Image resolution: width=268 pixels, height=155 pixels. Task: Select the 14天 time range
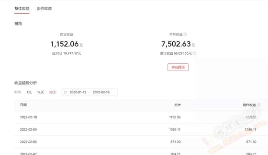coord(41,92)
